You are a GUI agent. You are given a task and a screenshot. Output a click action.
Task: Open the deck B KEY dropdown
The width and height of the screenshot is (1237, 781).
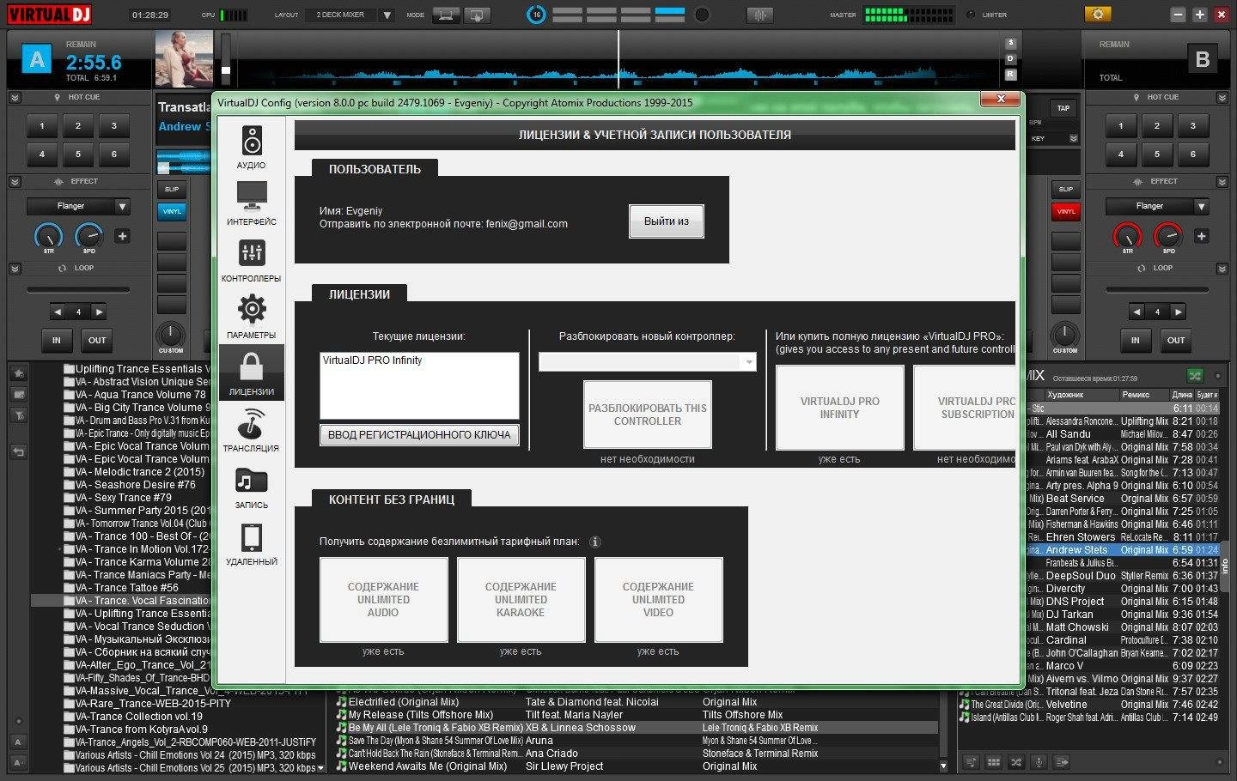pos(1073,138)
